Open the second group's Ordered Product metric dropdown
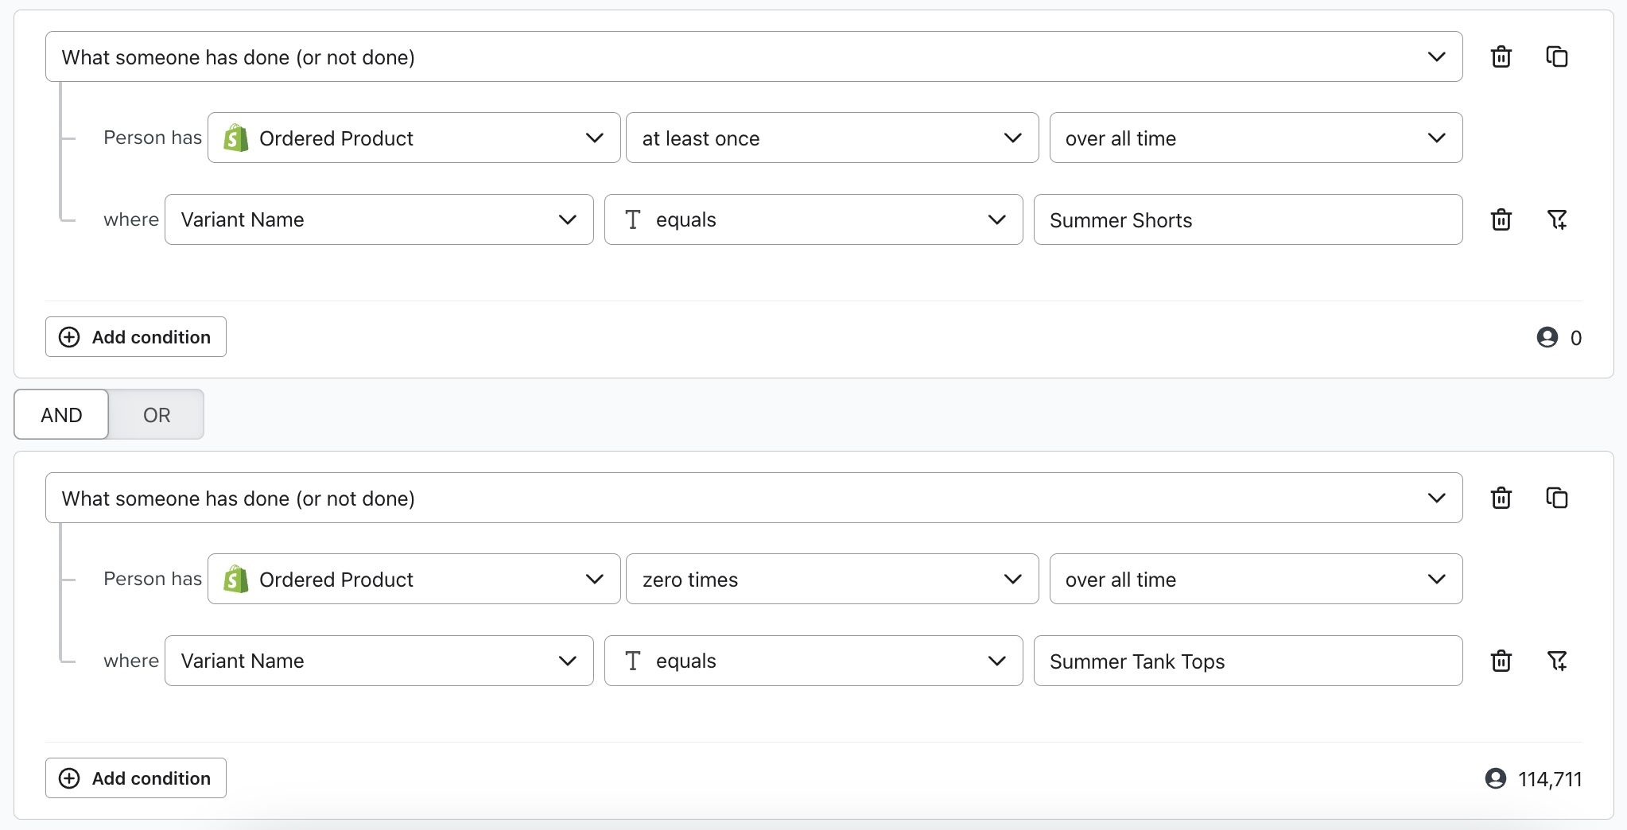 [x=414, y=580]
